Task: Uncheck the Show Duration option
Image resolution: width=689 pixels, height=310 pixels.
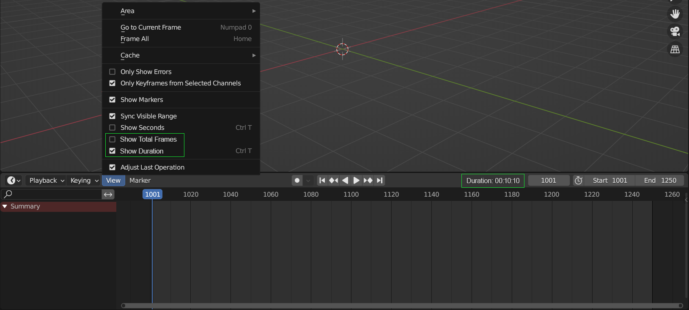Action: point(113,151)
